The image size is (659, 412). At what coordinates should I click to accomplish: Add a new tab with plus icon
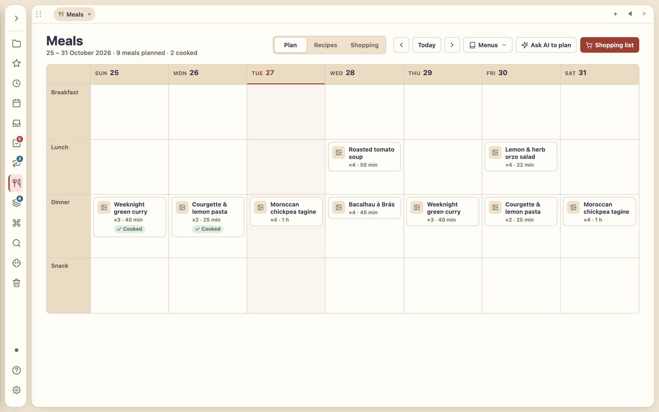(x=615, y=14)
